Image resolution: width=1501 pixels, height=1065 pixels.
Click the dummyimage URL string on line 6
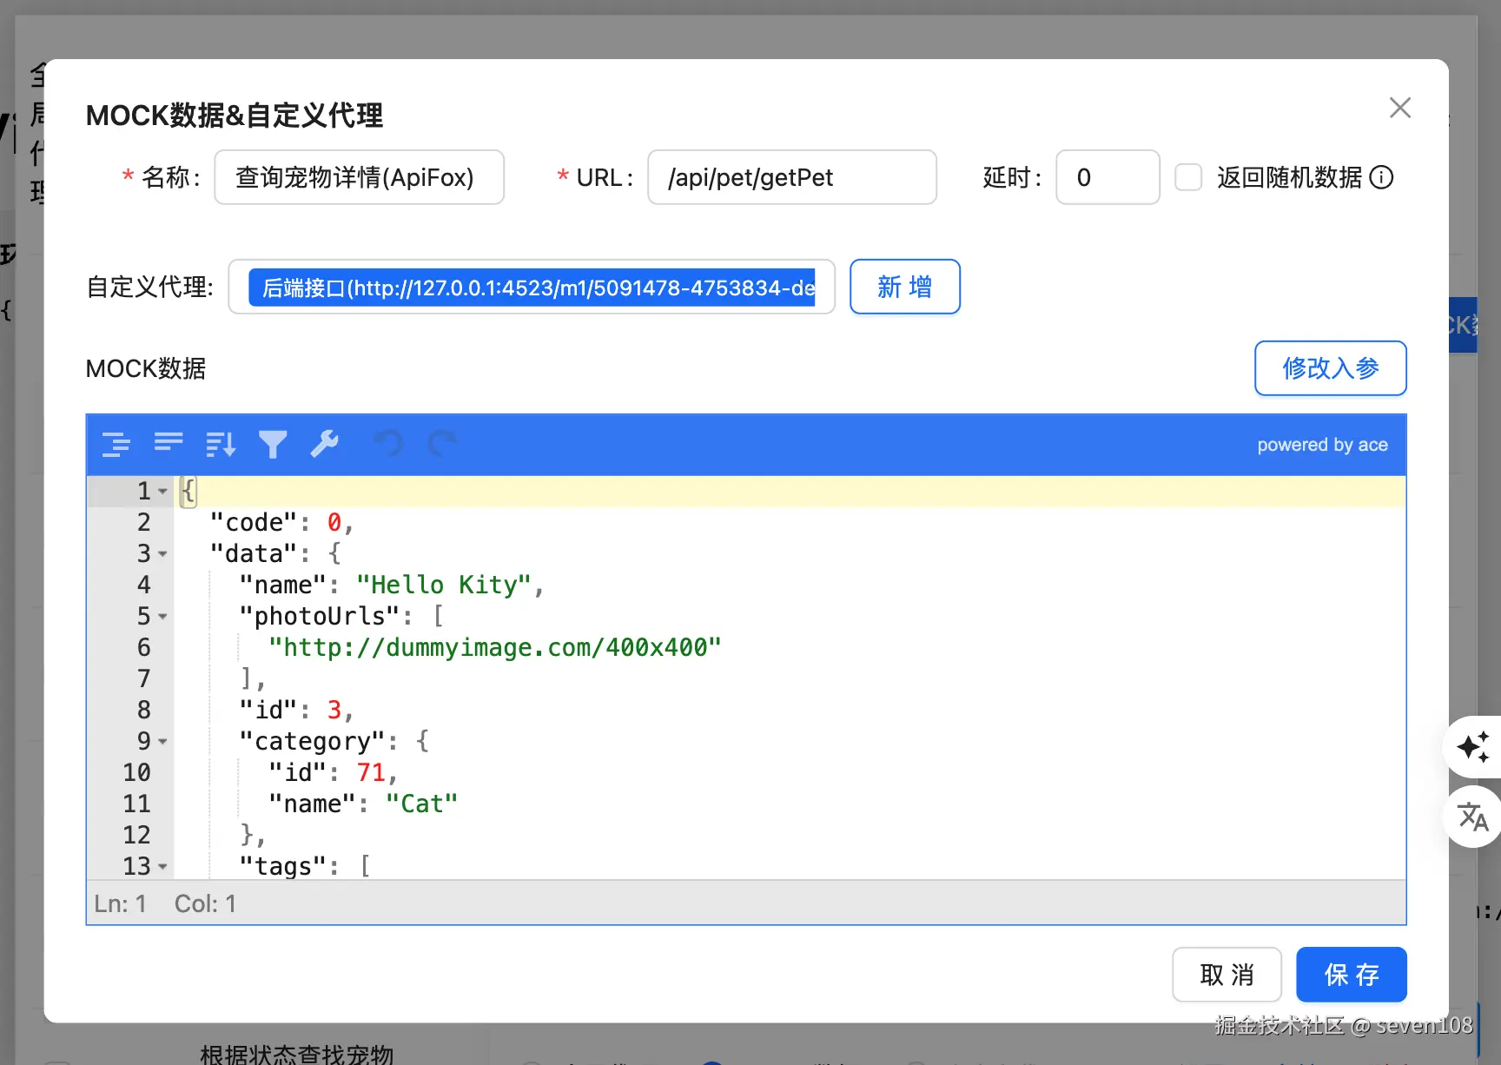click(495, 648)
